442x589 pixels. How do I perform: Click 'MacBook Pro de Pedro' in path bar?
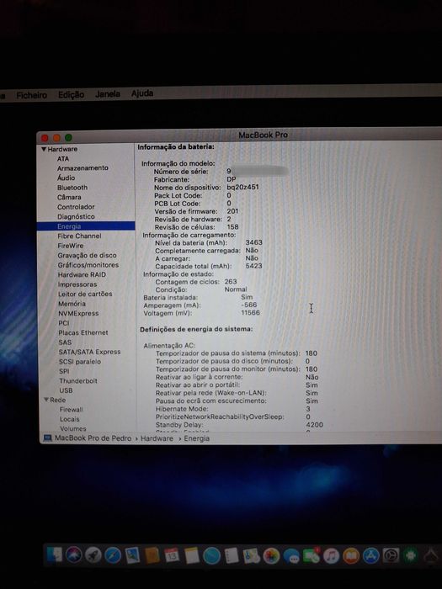pyautogui.click(x=93, y=438)
